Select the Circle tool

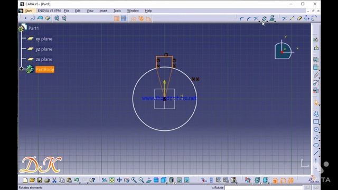tap(316, 129)
